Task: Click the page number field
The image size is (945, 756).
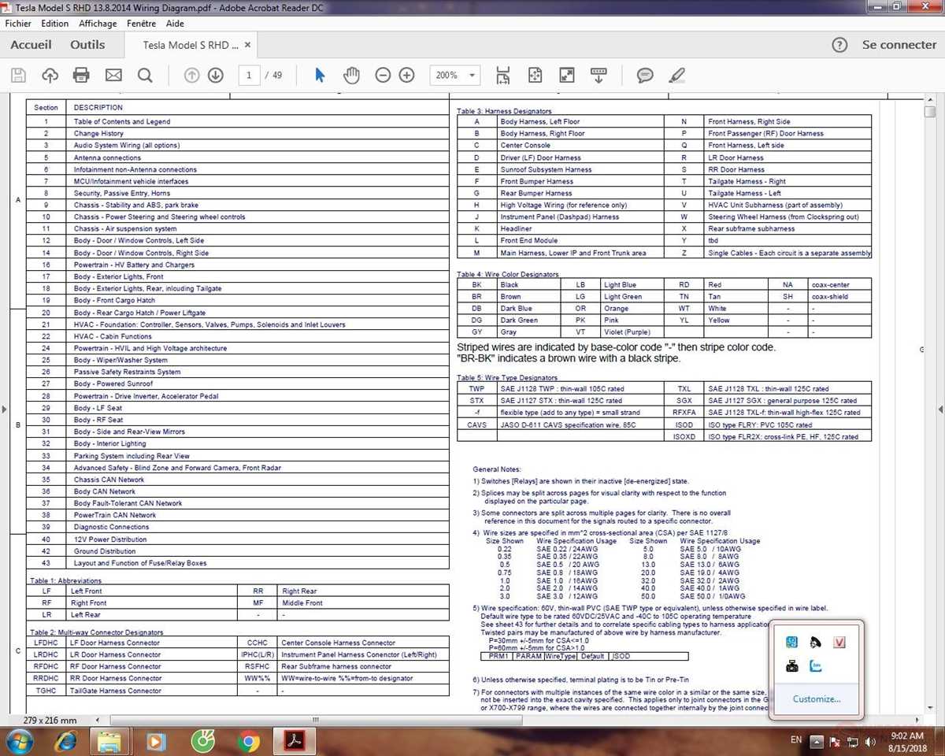Action: [249, 76]
